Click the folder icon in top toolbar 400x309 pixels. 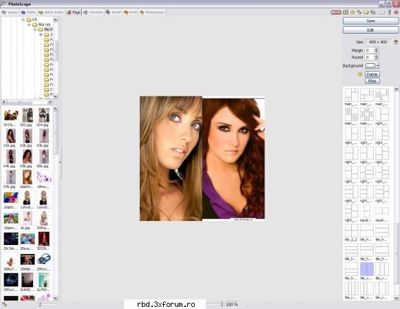click(366, 12)
